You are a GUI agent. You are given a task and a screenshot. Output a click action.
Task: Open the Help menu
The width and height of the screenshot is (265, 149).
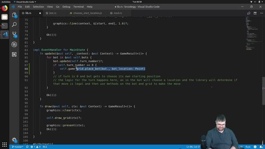coord(89,7)
